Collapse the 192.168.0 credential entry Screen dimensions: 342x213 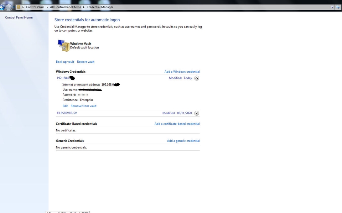click(197, 78)
